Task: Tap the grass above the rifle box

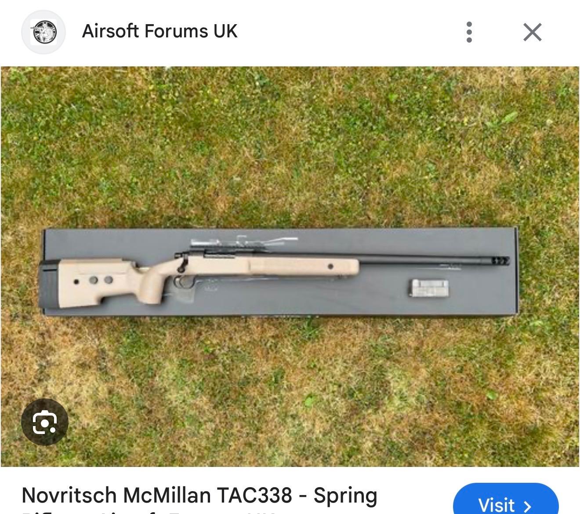Action: pyautogui.click(x=290, y=145)
